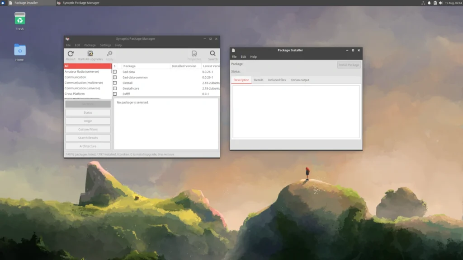Click the Search magnifier icon in Synaptic
463x260 pixels.
tap(213, 53)
